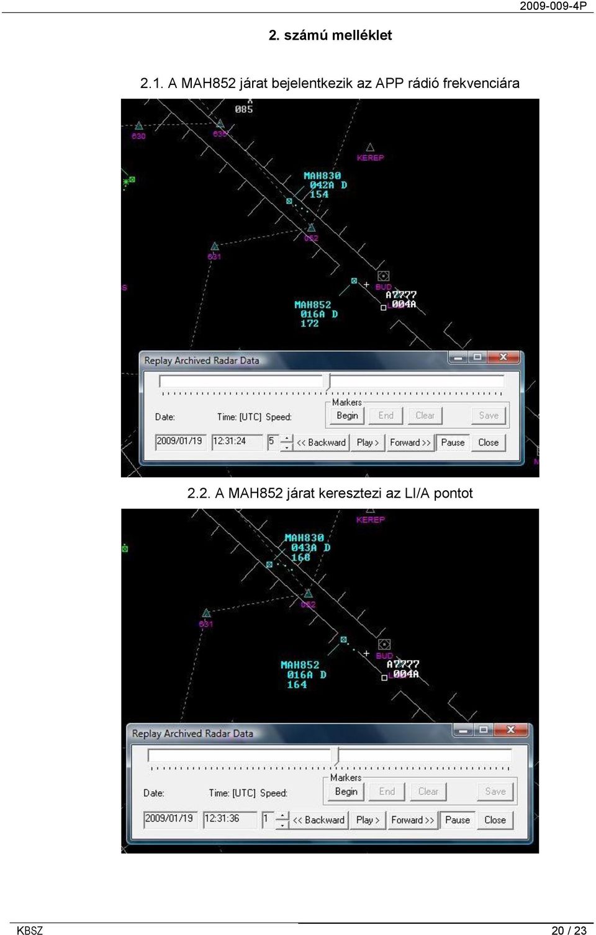Image resolution: width=596 pixels, height=935 pixels.
Task: Maximize the replay dialog showing 12:31:24
Action: [x=477, y=357]
